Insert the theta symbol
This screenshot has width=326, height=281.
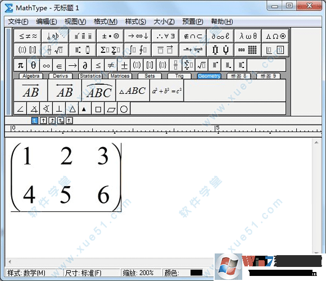(33, 65)
